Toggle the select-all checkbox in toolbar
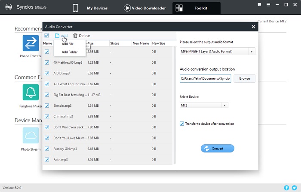 (x=46, y=35)
